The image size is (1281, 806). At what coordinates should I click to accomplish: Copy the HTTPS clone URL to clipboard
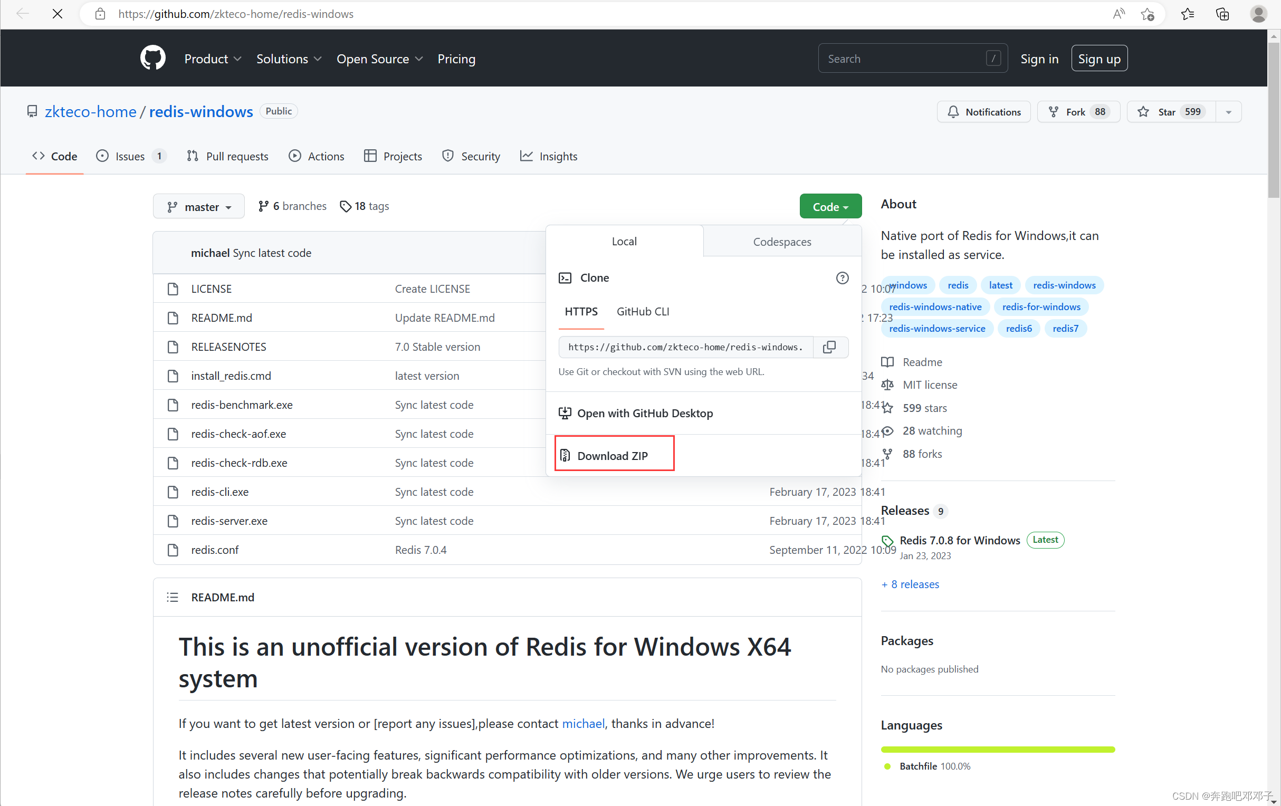829,347
